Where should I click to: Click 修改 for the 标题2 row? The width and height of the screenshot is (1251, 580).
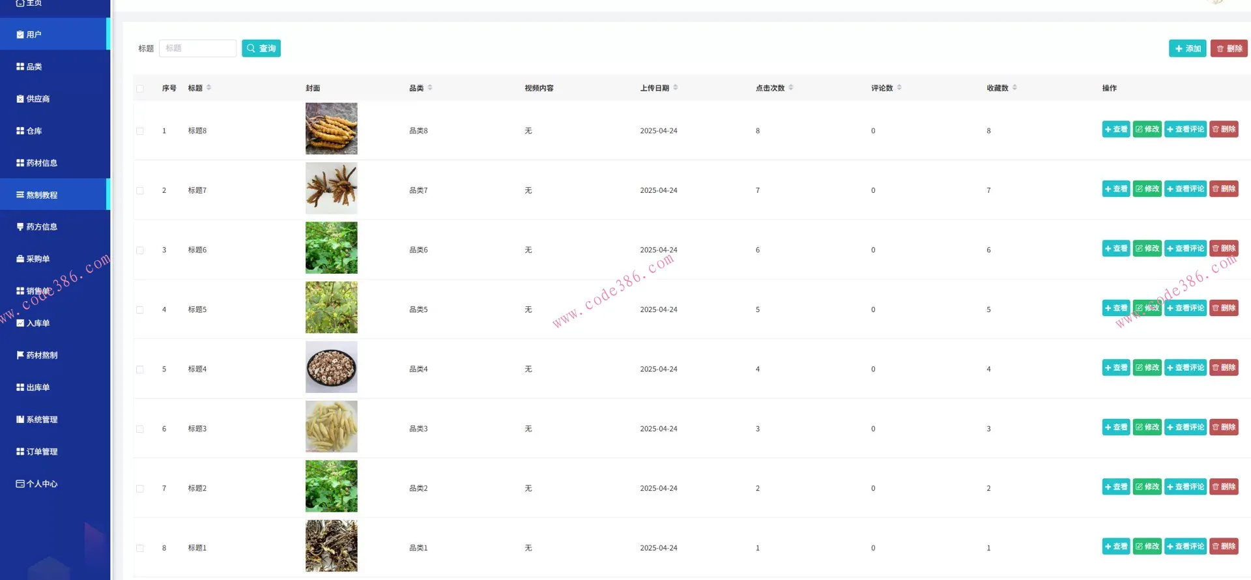click(x=1147, y=487)
